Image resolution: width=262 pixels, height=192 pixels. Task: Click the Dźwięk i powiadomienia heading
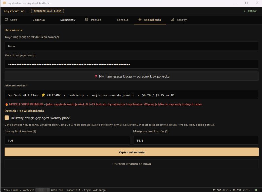pyautogui.click(x=24, y=111)
